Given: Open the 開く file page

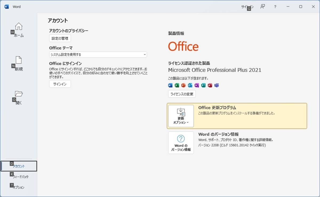Looking at the screenshot, I should [x=19, y=98].
